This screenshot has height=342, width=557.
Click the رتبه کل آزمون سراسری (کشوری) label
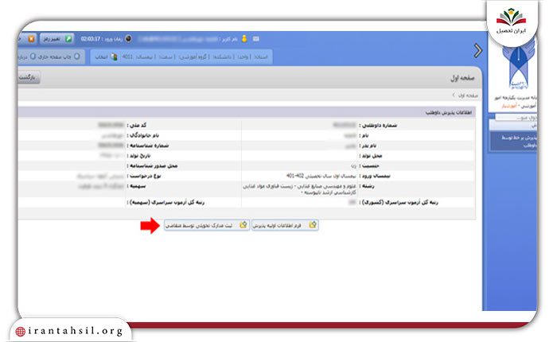399,203
